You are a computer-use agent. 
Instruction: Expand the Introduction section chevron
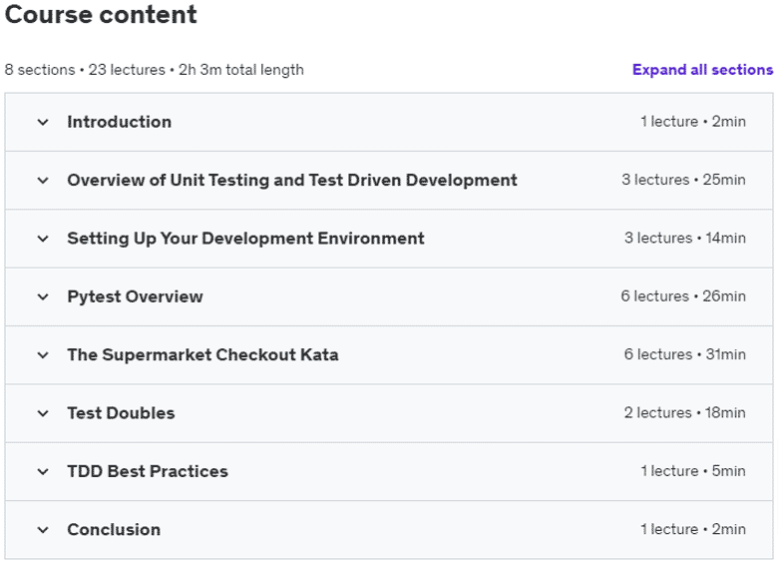[43, 122]
